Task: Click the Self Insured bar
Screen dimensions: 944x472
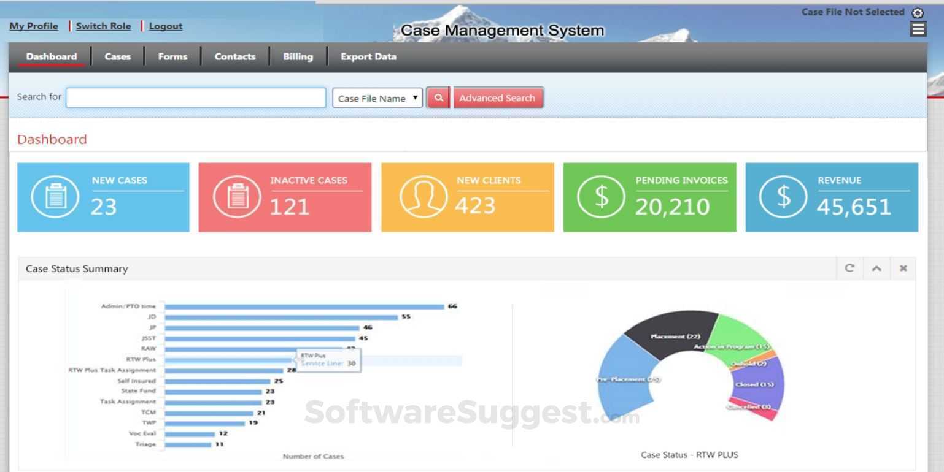Action: point(218,381)
